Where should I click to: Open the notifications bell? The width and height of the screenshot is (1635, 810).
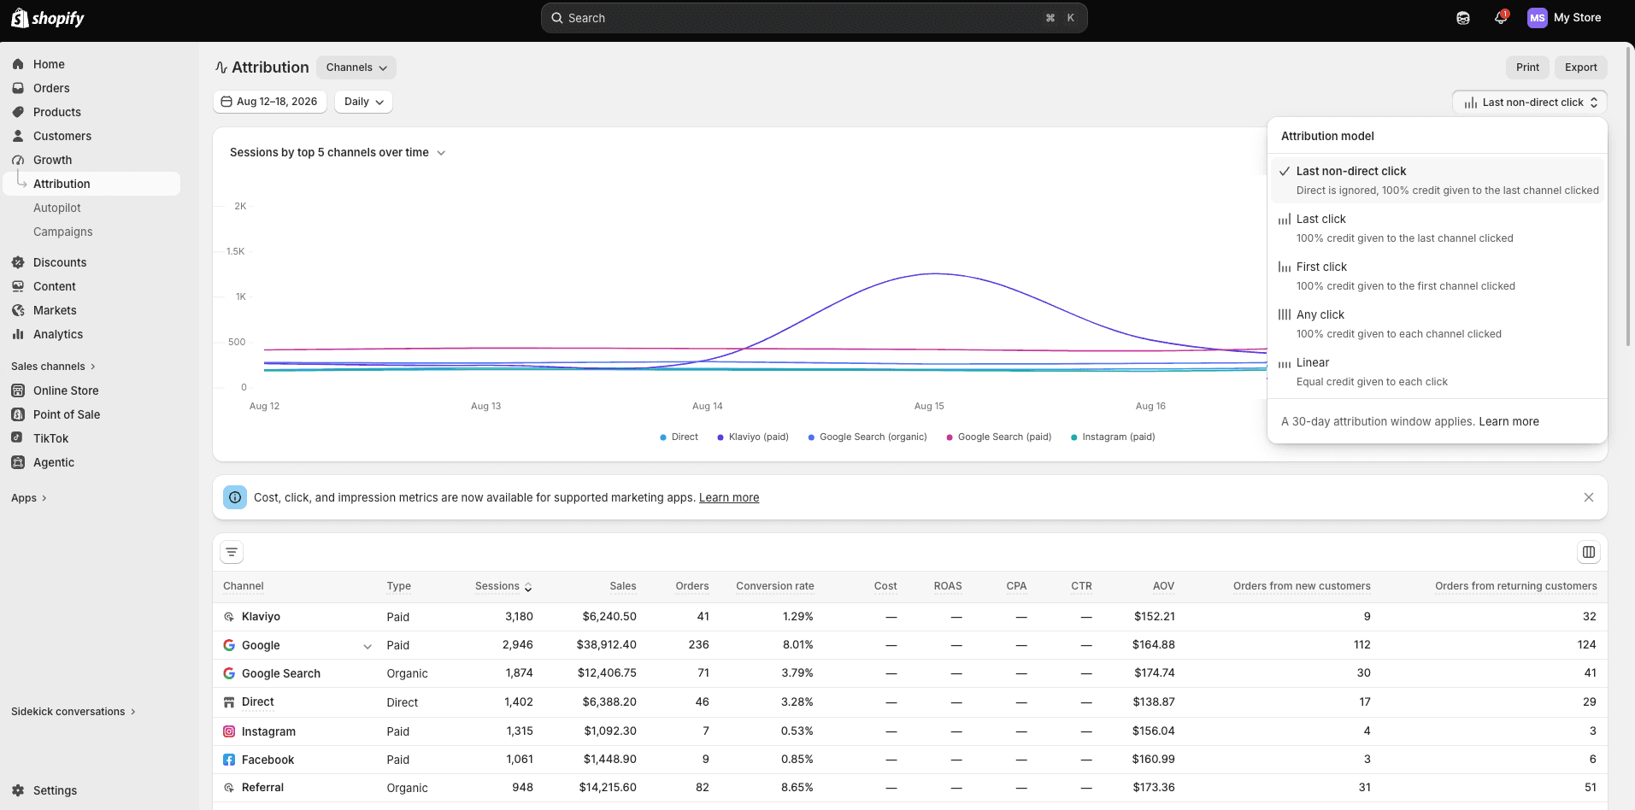pyautogui.click(x=1500, y=18)
